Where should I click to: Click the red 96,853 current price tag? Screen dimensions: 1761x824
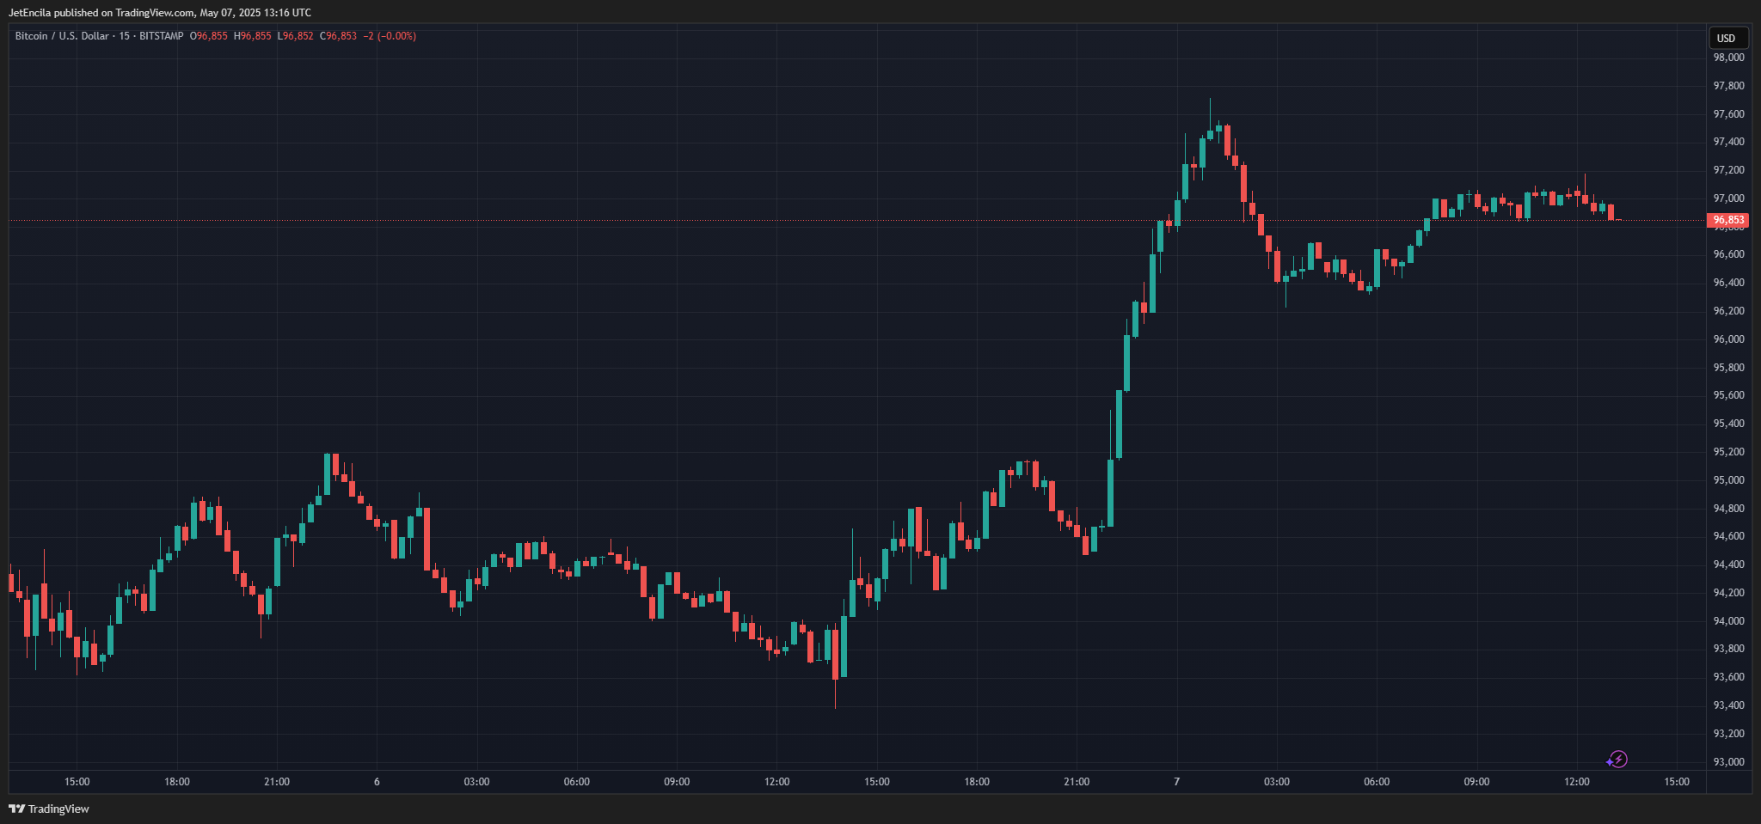[1728, 221]
